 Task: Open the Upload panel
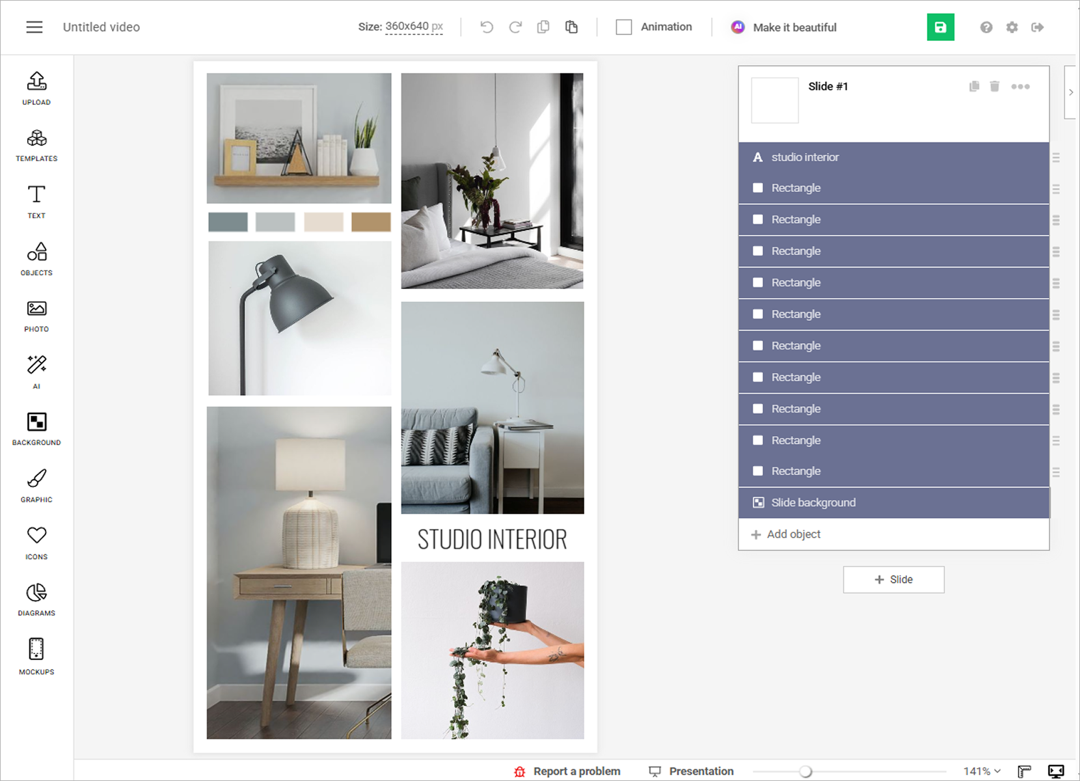pos(36,88)
